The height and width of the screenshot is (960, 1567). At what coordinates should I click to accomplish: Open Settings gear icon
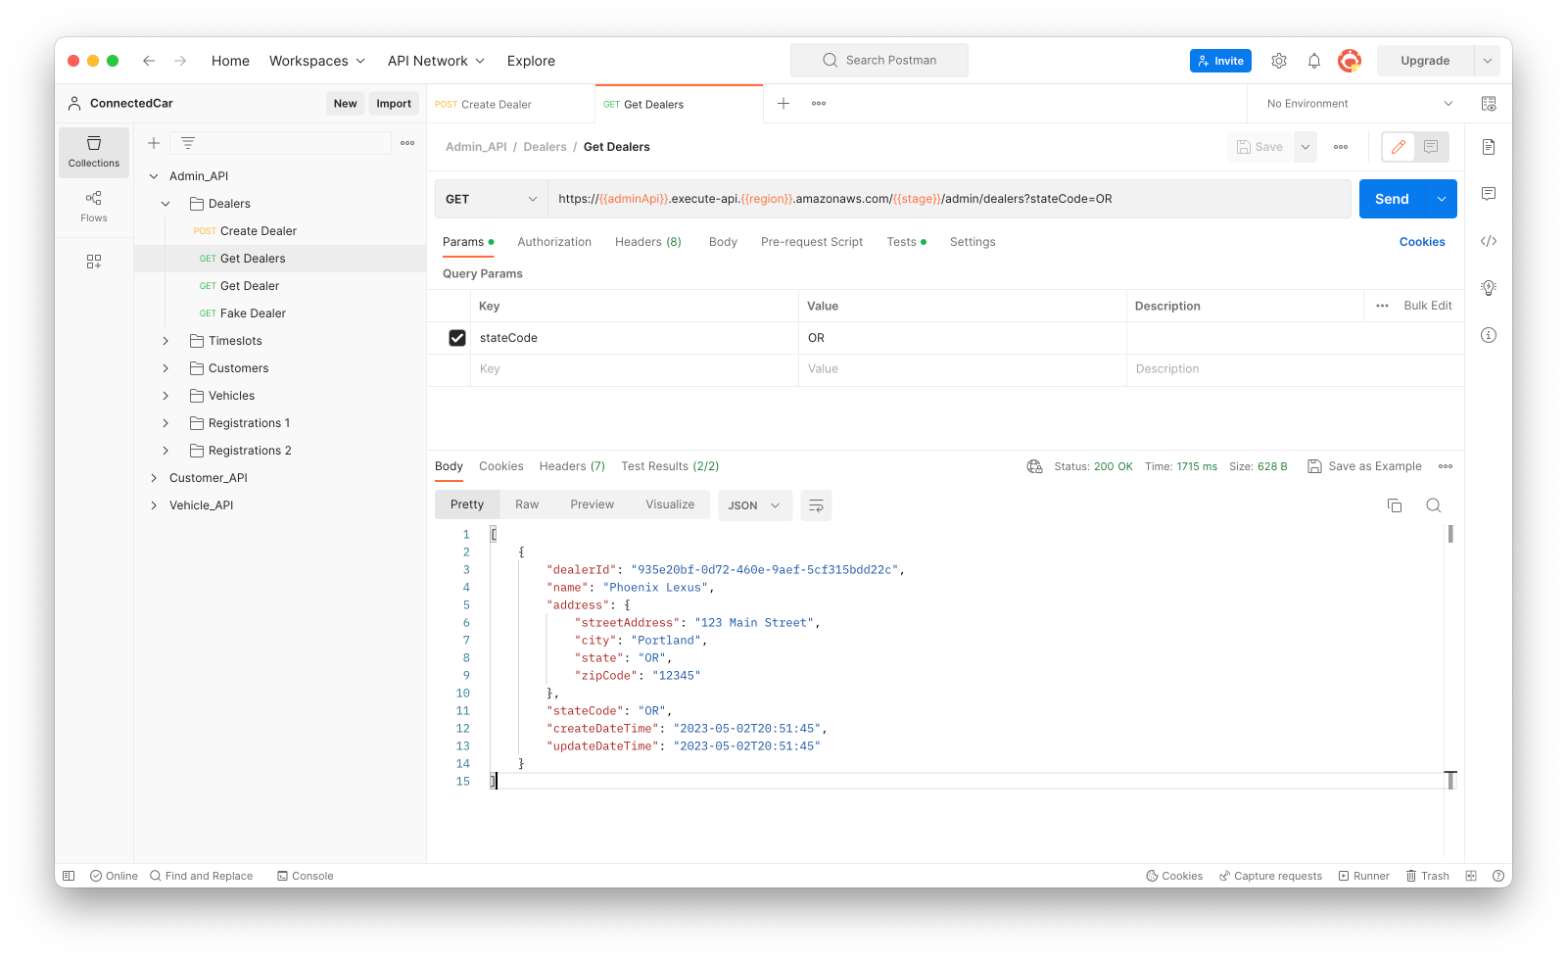1279,61
